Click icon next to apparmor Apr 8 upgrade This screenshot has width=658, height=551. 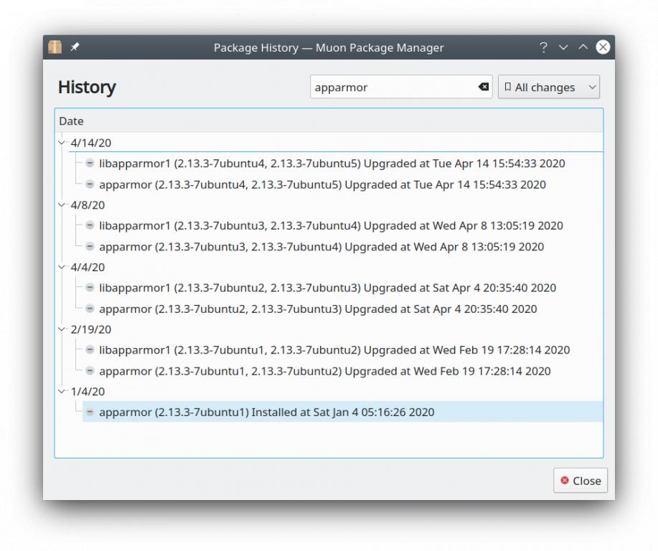click(x=90, y=247)
